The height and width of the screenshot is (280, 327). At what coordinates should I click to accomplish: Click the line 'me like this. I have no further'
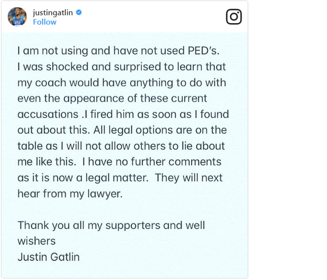pyautogui.click(x=119, y=162)
